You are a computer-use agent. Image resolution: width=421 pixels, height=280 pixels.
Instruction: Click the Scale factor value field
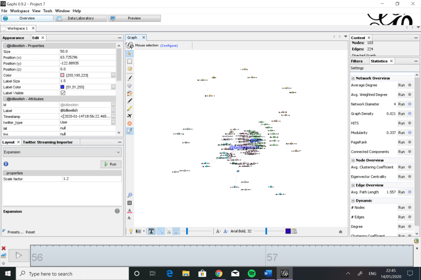pos(91,179)
